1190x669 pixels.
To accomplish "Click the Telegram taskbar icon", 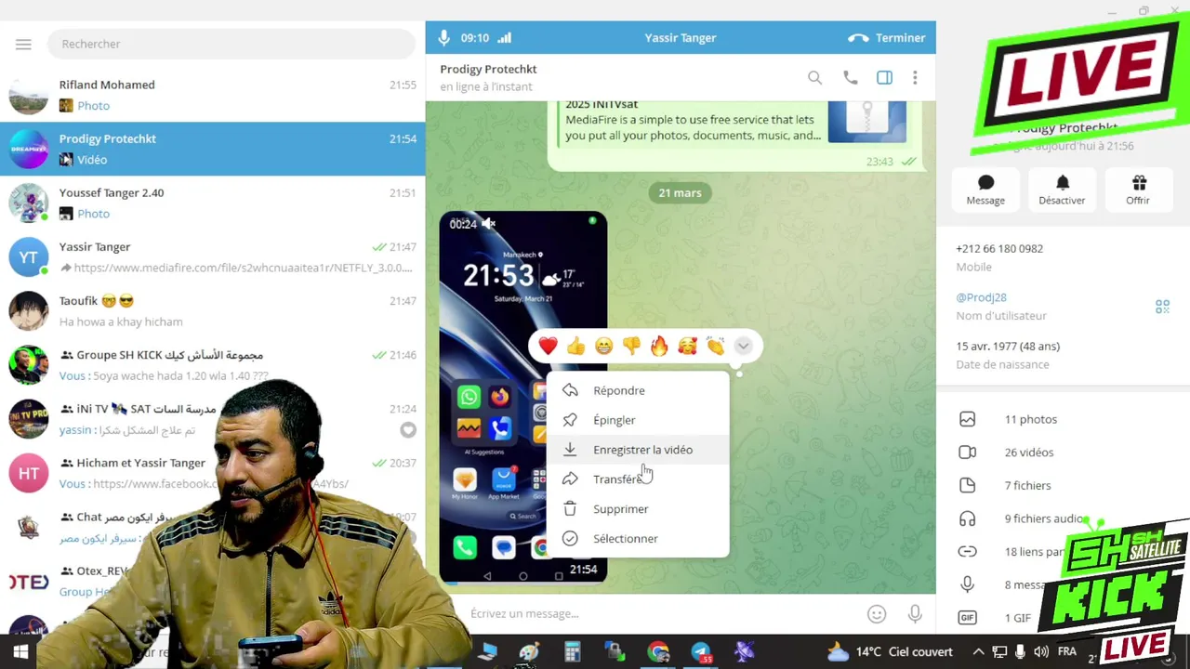I will [701, 652].
